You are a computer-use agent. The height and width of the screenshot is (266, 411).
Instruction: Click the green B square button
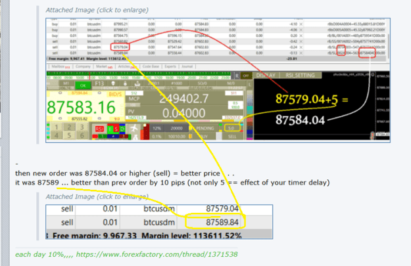click(x=110, y=129)
